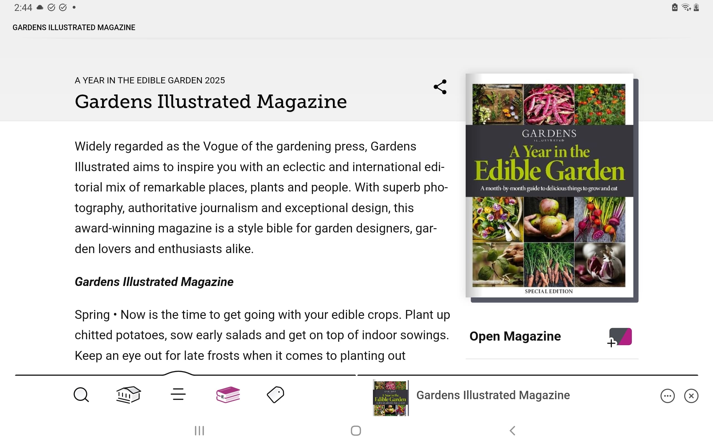Open the tags icon
The width and height of the screenshot is (713, 446).
click(275, 395)
